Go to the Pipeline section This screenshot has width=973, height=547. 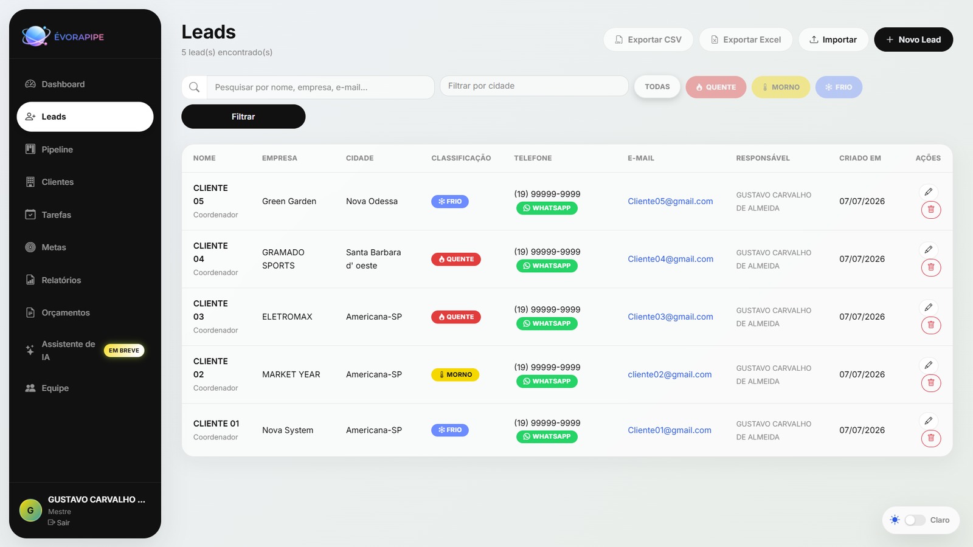point(85,150)
